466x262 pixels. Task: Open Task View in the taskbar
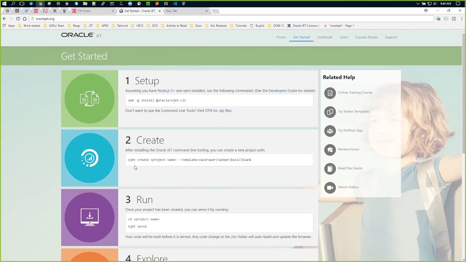tap(22, 4)
